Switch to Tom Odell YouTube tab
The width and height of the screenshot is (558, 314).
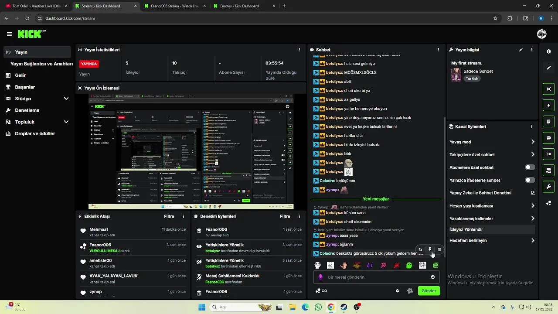point(37,6)
